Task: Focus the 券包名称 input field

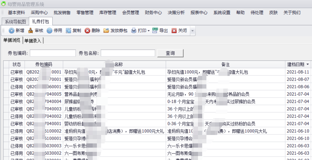Action: (128, 53)
